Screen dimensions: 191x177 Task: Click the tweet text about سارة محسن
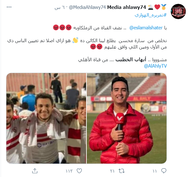point(87,44)
